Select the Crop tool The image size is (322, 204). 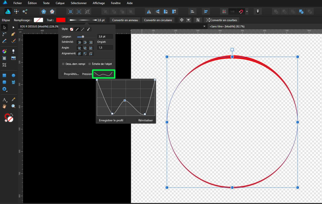coord(4,65)
